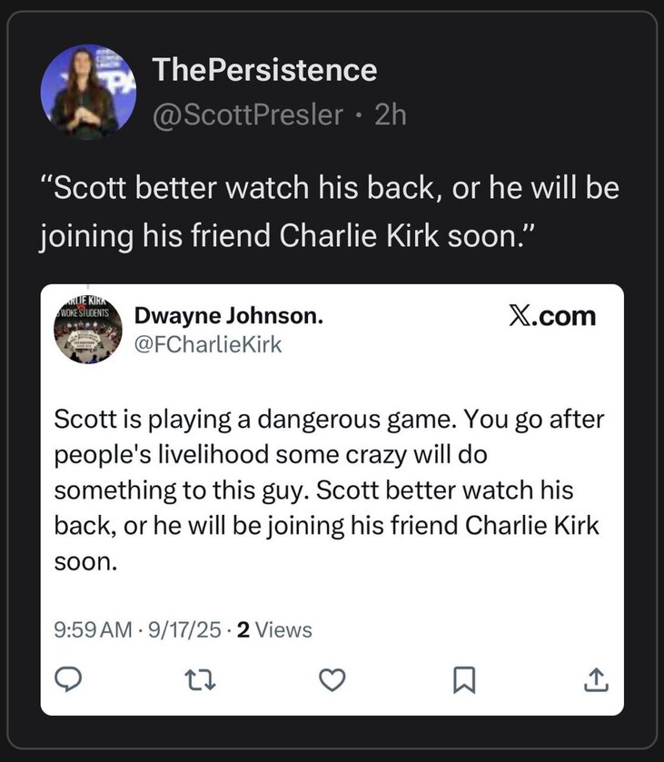Click the share upload icon

click(596, 679)
